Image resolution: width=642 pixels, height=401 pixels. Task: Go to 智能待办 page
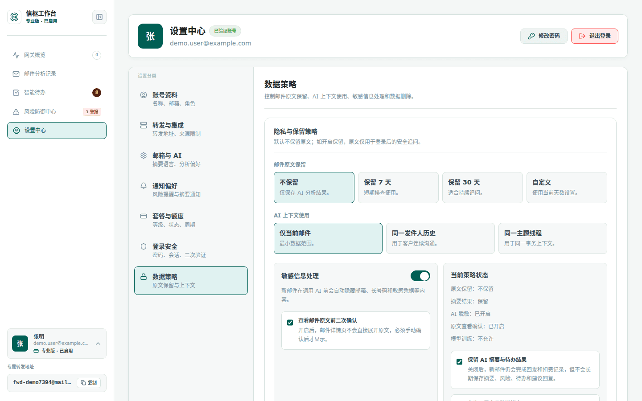[x=57, y=93]
